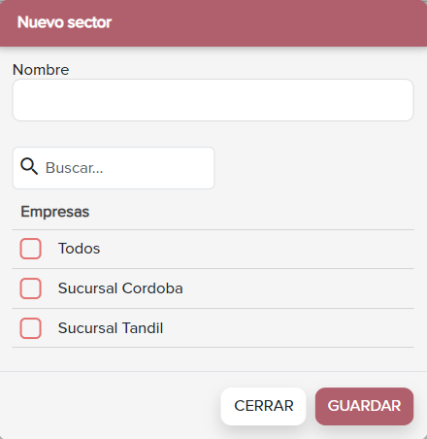Save the sector using GUARDAR
427x439 pixels.
point(364,406)
